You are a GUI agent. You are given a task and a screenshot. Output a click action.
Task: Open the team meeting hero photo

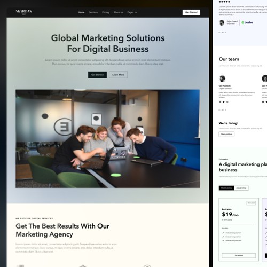tap(108, 138)
